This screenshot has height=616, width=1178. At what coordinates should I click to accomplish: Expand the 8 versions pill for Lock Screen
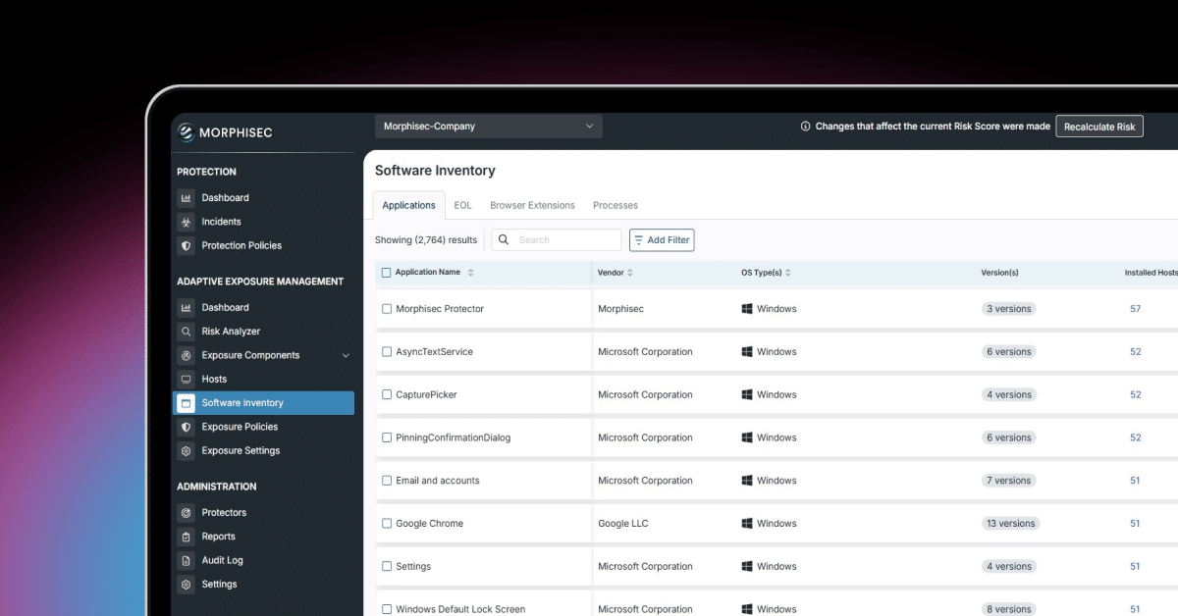pyautogui.click(x=1009, y=609)
